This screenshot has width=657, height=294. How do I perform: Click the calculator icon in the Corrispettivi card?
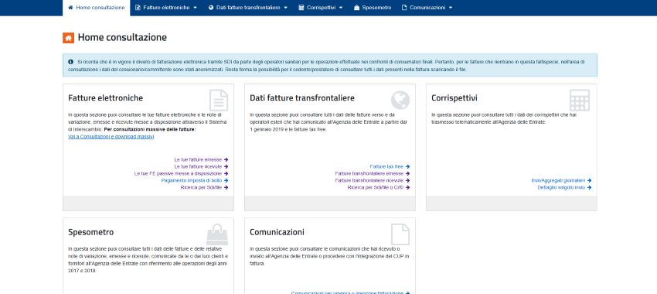pos(580,101)
